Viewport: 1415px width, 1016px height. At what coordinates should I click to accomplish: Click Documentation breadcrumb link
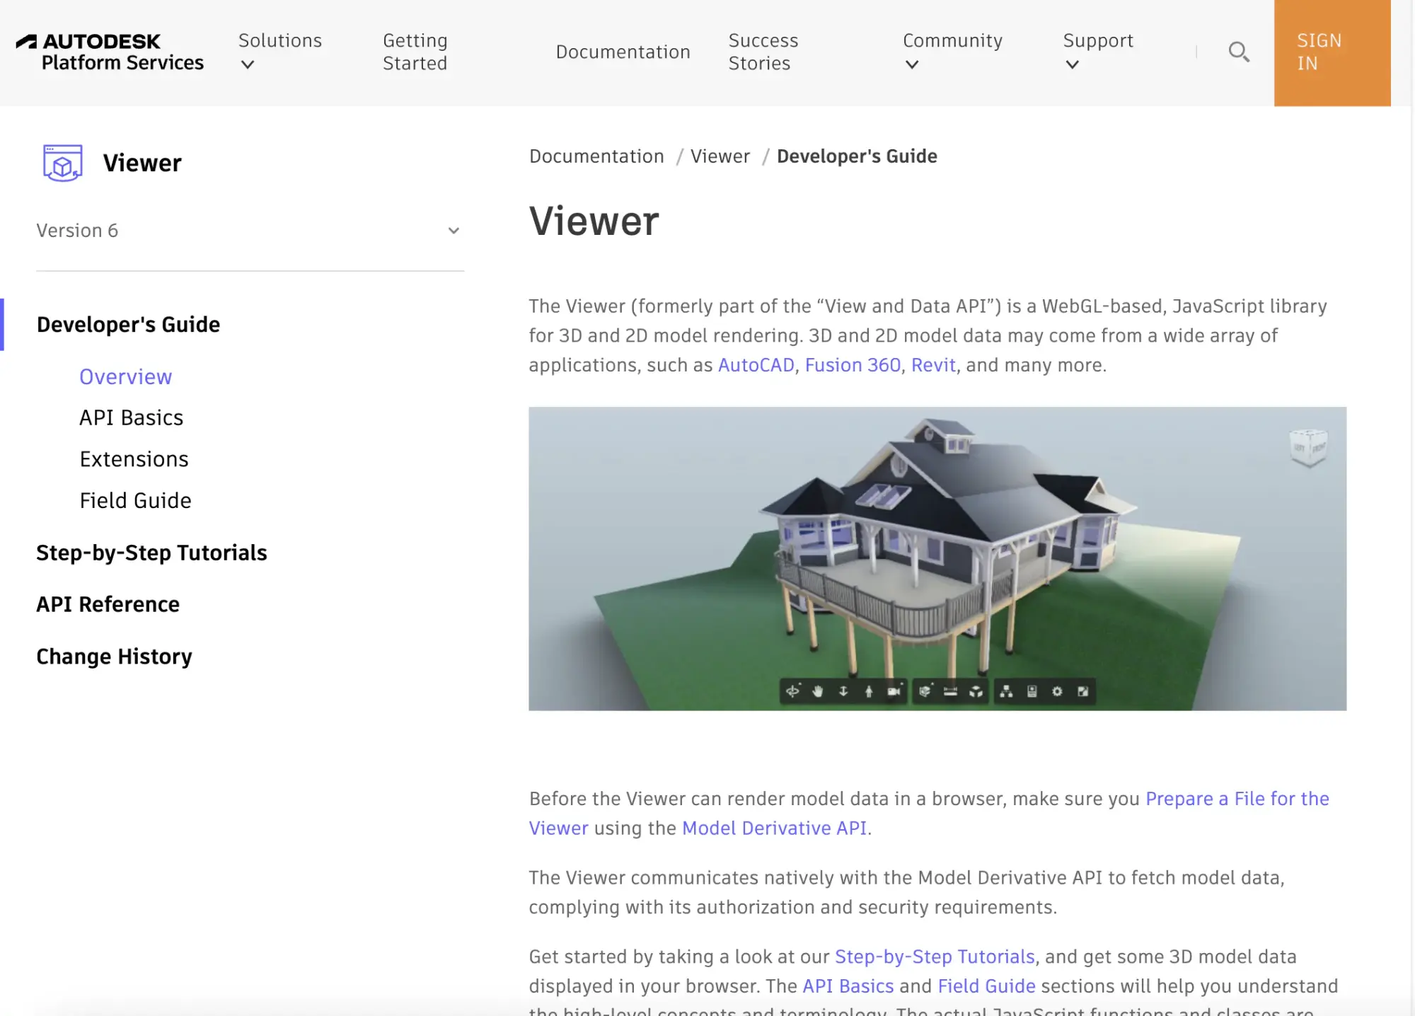596,156
